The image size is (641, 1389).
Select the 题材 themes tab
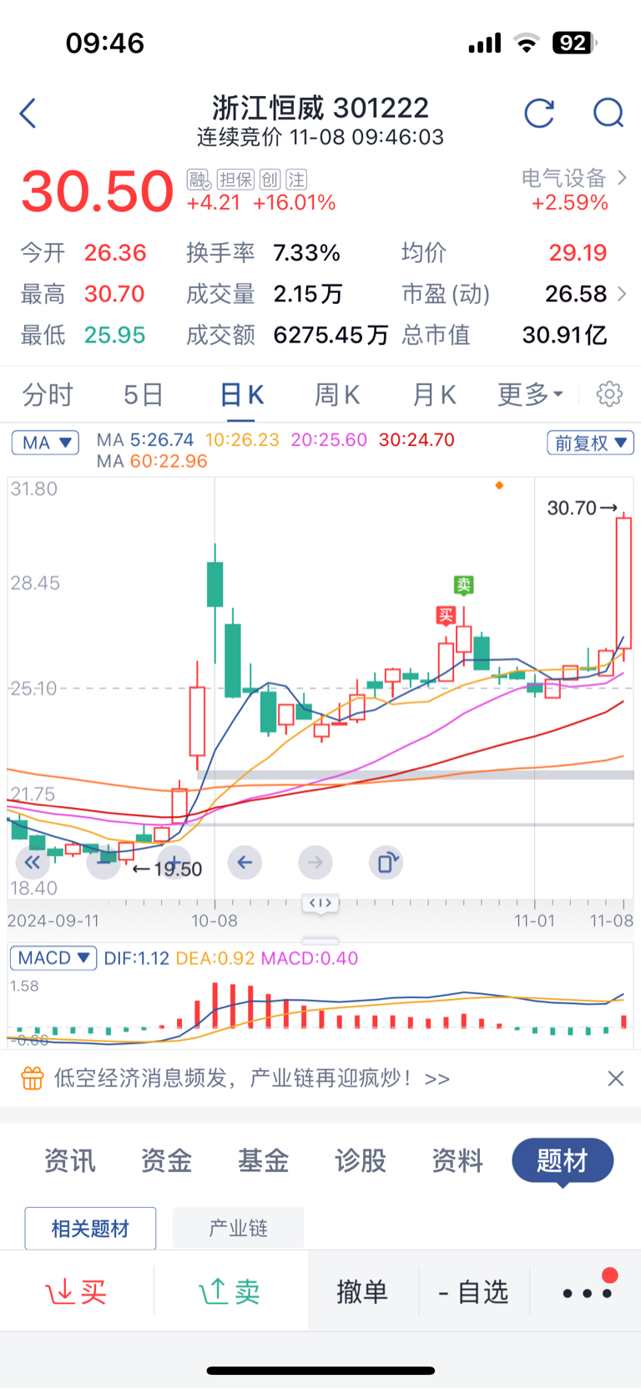click(x=563, y=1160)
